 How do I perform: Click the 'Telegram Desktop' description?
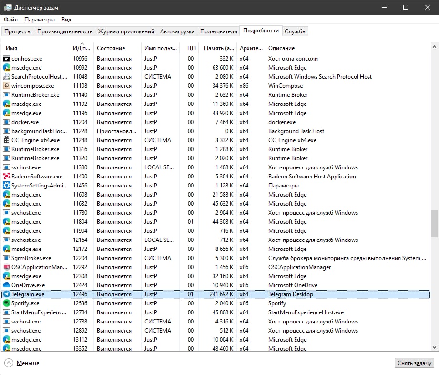(x=291, y=294)
